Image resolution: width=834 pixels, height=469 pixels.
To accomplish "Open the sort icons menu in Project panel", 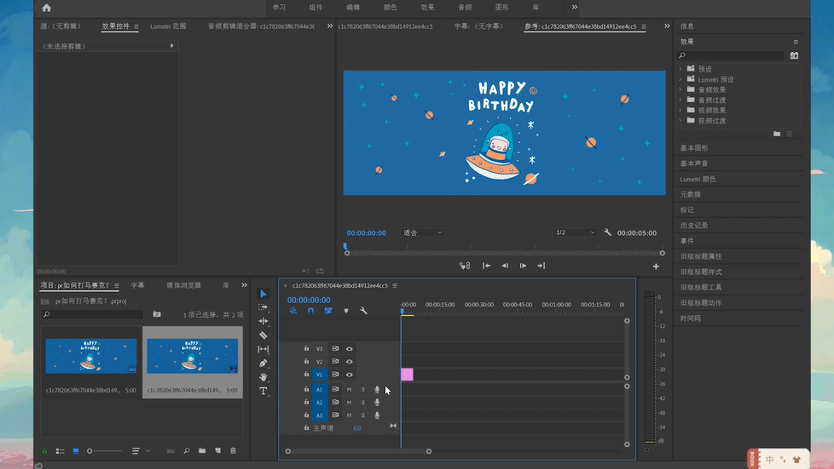I will coord(138,451).
